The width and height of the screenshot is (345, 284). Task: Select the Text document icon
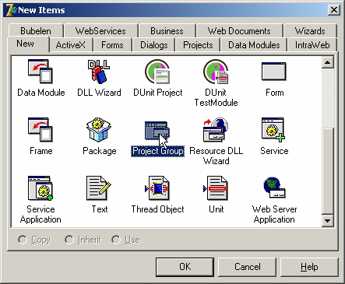point(99,188)
